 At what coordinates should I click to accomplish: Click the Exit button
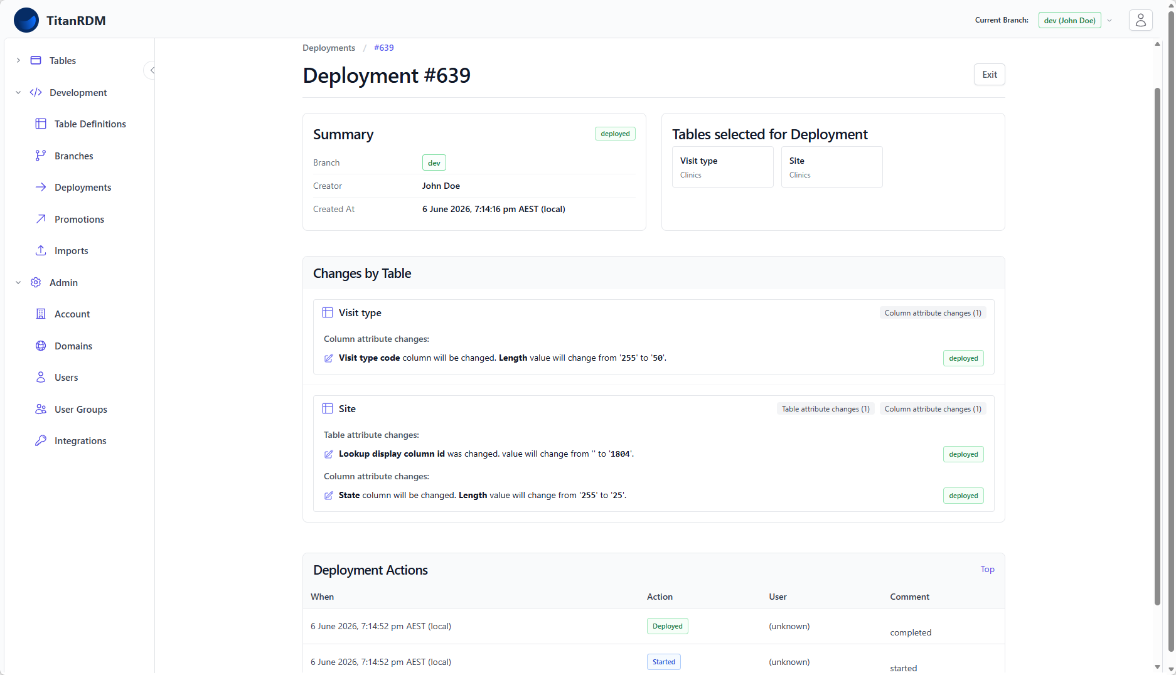pyautogui.click(x=989, y=74)
